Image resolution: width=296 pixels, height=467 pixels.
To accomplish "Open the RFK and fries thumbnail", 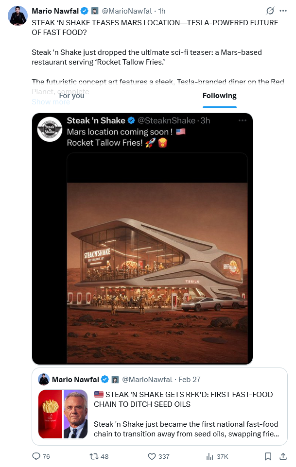I will coord(63,414).
